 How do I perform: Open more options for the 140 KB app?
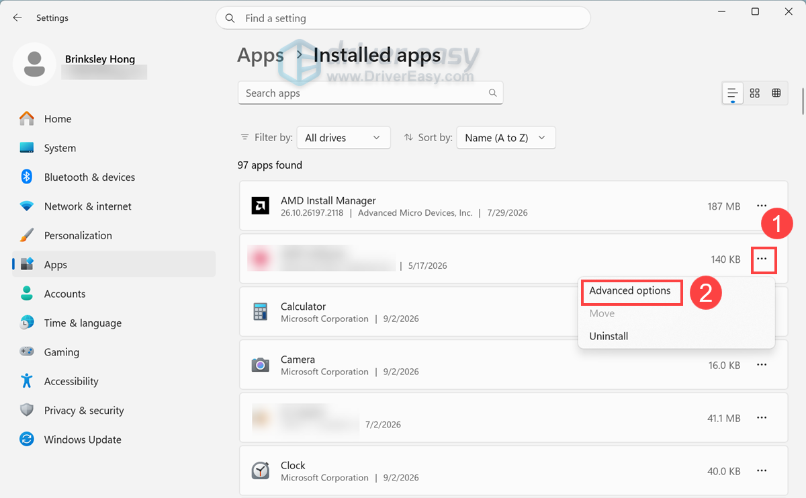pos(762,259)
